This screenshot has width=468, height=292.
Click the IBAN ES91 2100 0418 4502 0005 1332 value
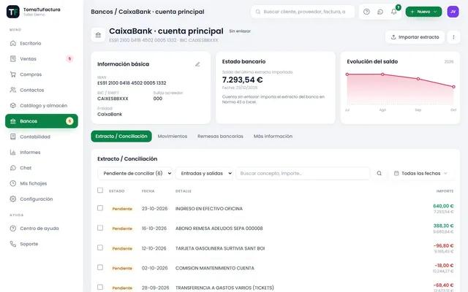coord(132,82)
